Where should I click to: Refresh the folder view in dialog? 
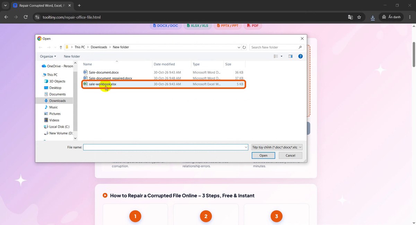(x=244, y=47)
